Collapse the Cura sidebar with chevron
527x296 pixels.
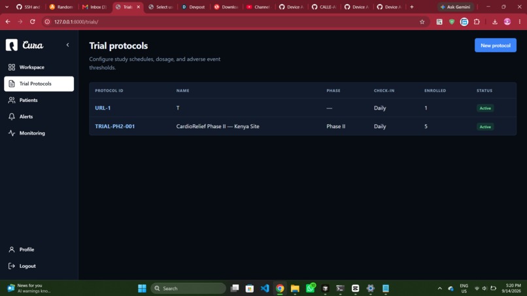click(67, 45)
